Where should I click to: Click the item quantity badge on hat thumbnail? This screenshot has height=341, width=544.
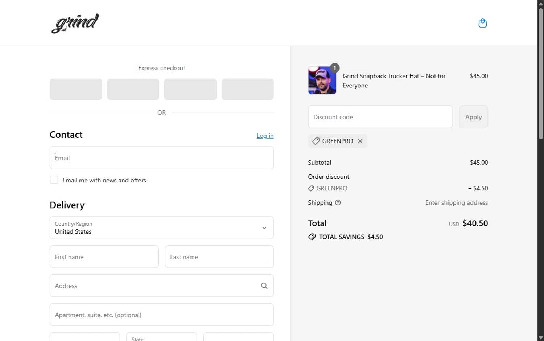[335, 68]
